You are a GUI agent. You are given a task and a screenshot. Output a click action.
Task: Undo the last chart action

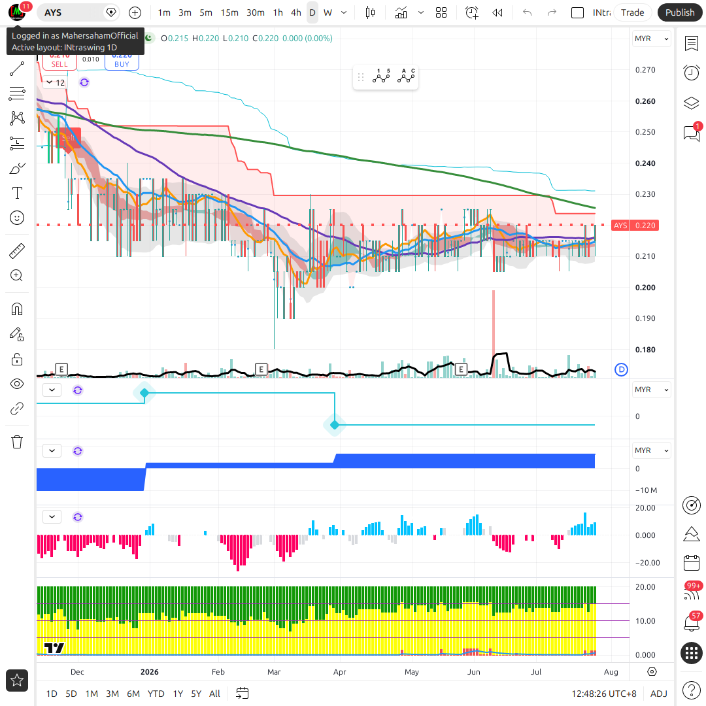[528, 12]
